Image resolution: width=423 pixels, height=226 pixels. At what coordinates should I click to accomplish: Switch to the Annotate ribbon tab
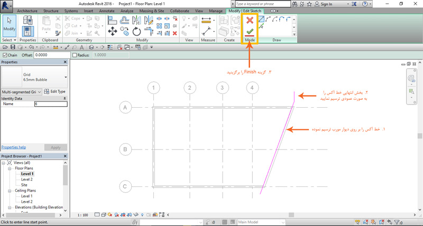pyautogui.click(x=107, y=11)
